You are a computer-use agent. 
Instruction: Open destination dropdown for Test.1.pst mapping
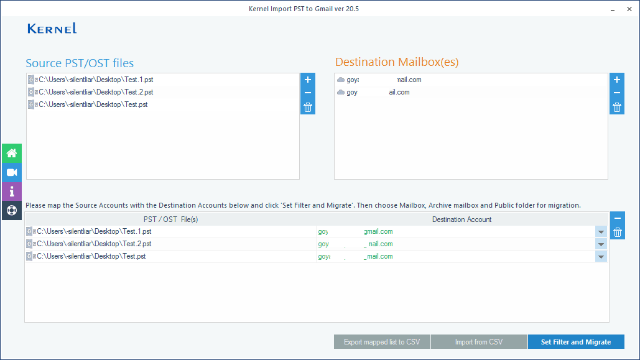coord(601,232)
